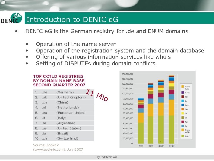Select the '100,000,000' y-axis label
Image resolution: width=214 pixels, height=161 pixels.
[128, 94]
